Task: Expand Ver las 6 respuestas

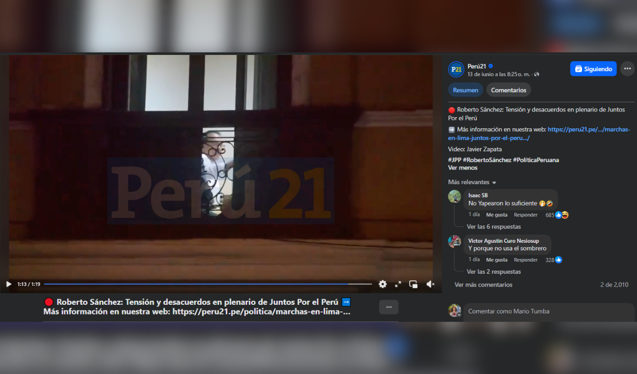Action: coord(494,227)
